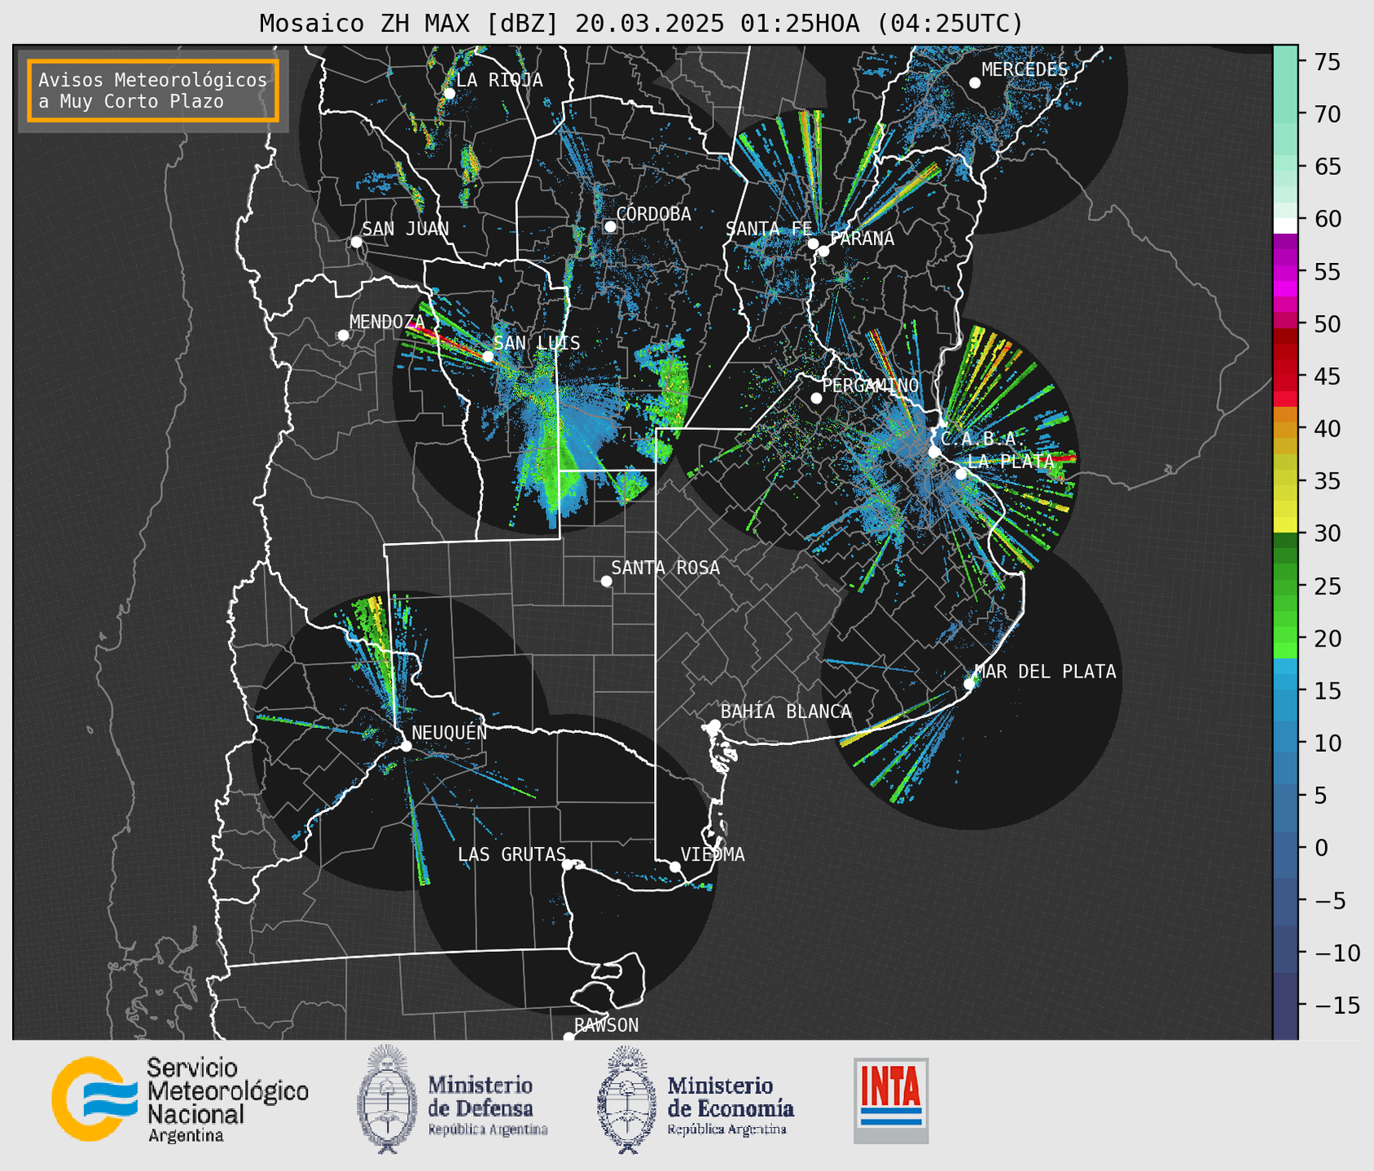Click the Ministerio de Defensa emblem

(x=387, y=1099)
